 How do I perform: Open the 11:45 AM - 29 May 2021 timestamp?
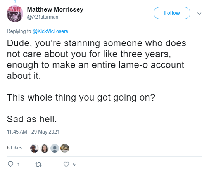click(33, 132)
